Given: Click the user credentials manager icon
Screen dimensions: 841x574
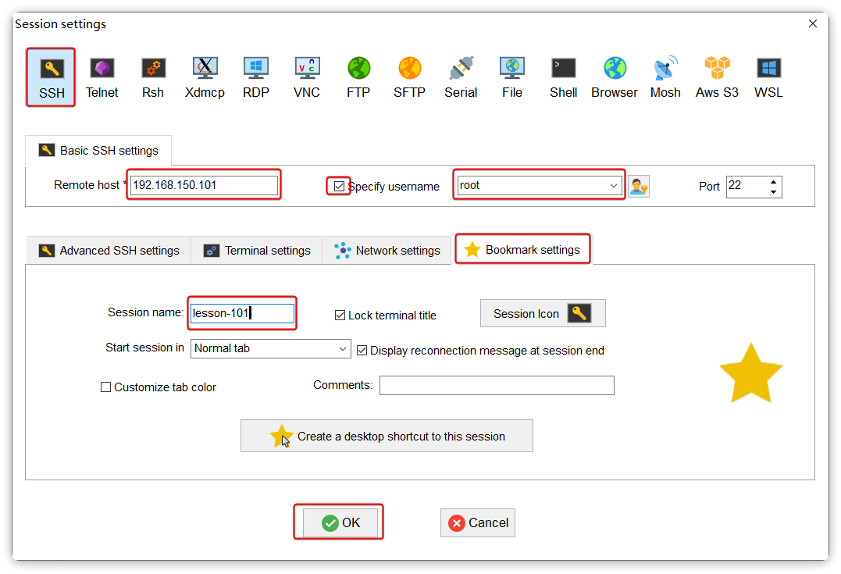Looking at the screenshot, I should [x=639, y=187].
